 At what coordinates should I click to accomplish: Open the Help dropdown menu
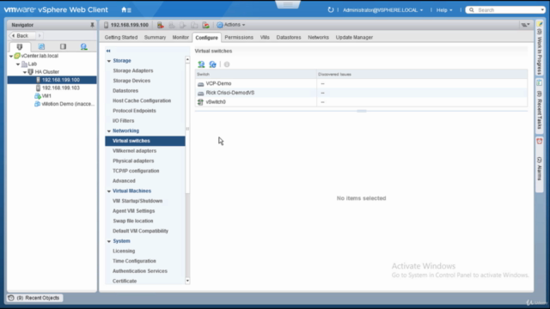(444, 10)
